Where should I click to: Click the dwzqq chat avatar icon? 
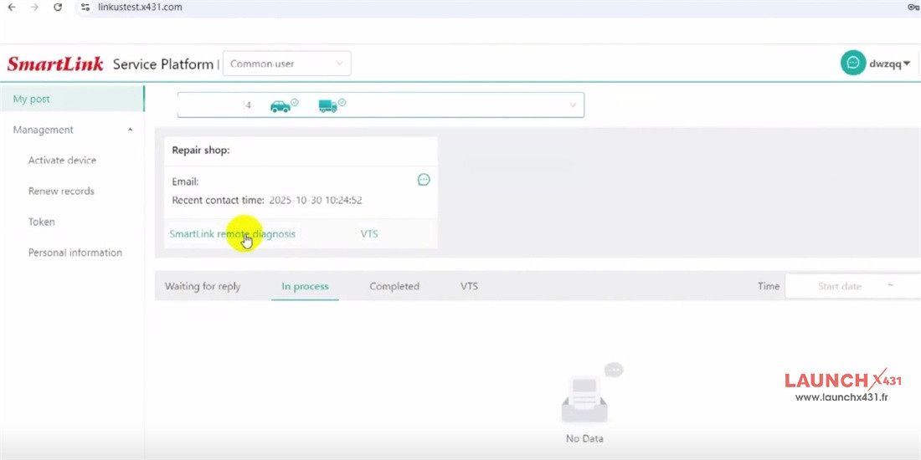tap(853, 63)
